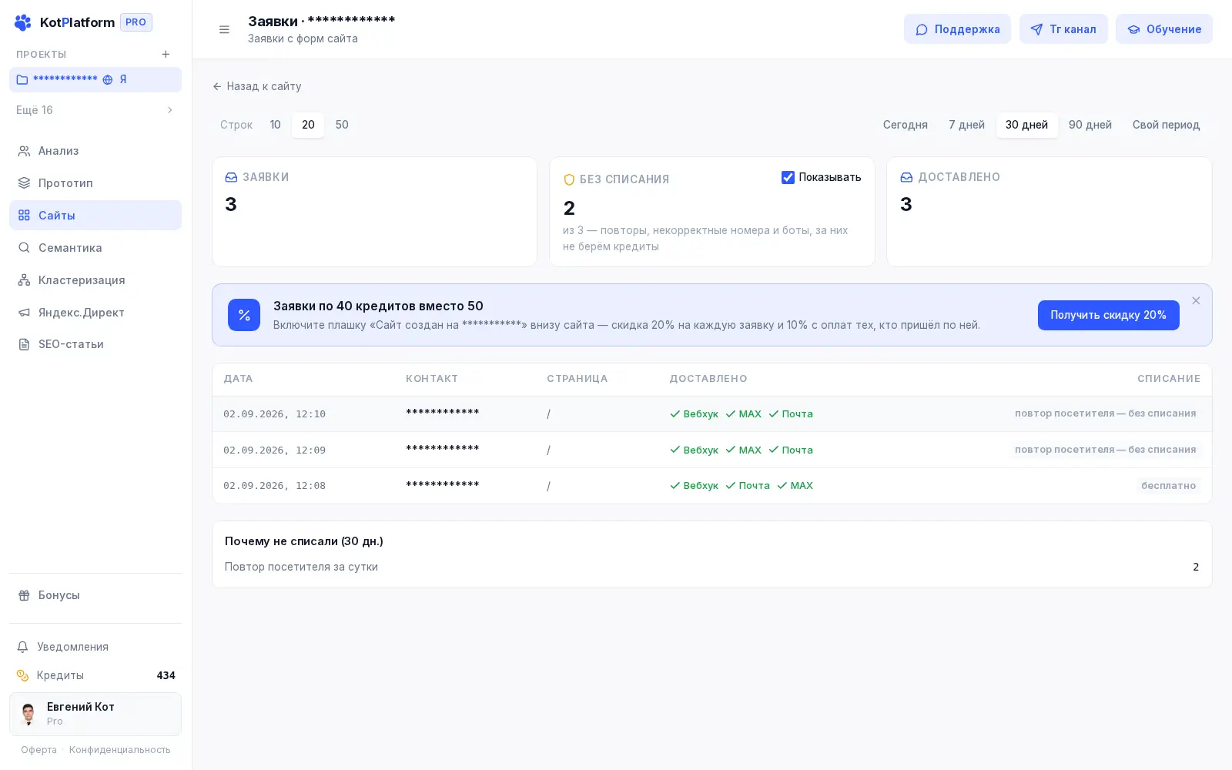Go to the Семантика section
This screenshot has height=770, width=1232.
click(x=95, y=248)
